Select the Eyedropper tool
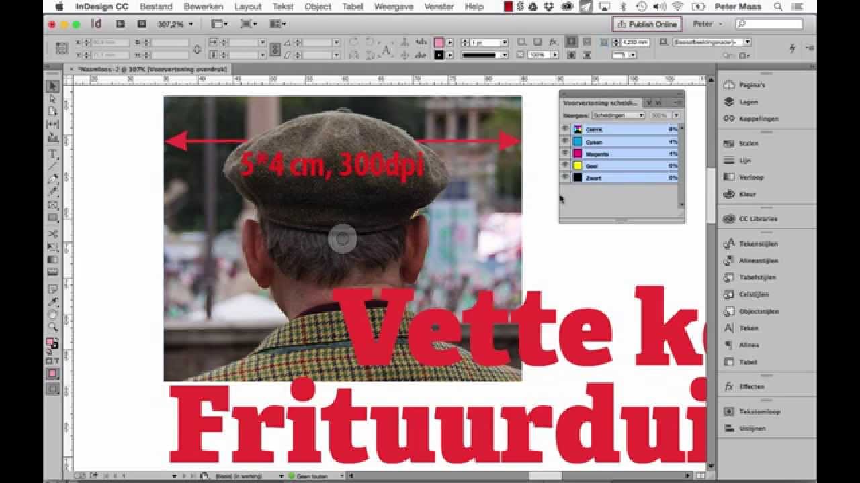 click(x=53, y=302)
